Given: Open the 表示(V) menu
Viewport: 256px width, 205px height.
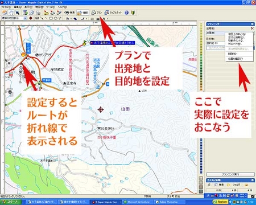Looking at the screenshot, I should 28,7.
